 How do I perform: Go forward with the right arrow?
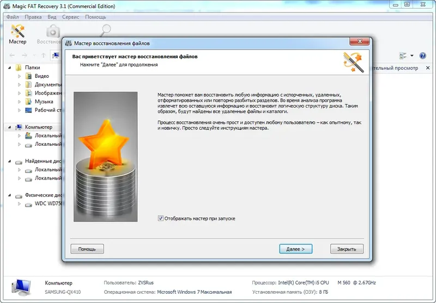tap(25, 55)
